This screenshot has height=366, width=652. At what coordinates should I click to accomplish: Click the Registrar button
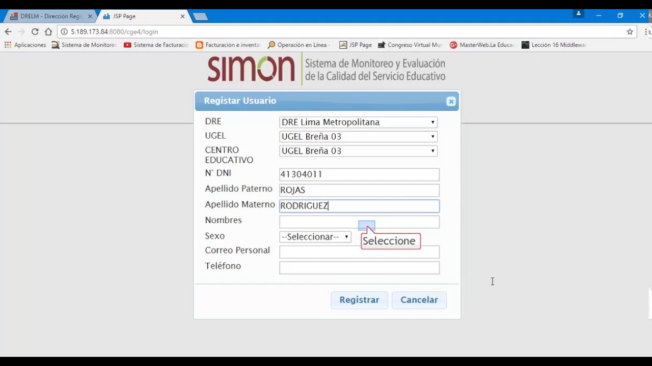click(x=359, y=300)
